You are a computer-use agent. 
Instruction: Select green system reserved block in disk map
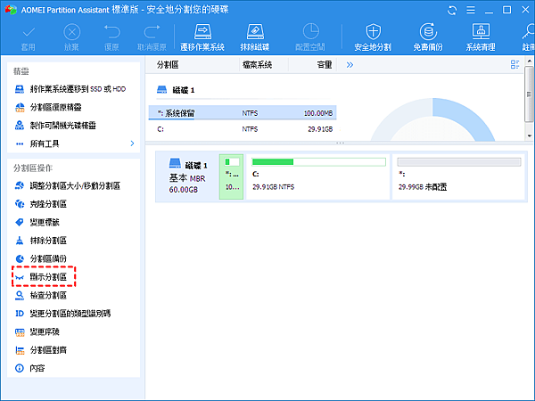click(231, 176)
